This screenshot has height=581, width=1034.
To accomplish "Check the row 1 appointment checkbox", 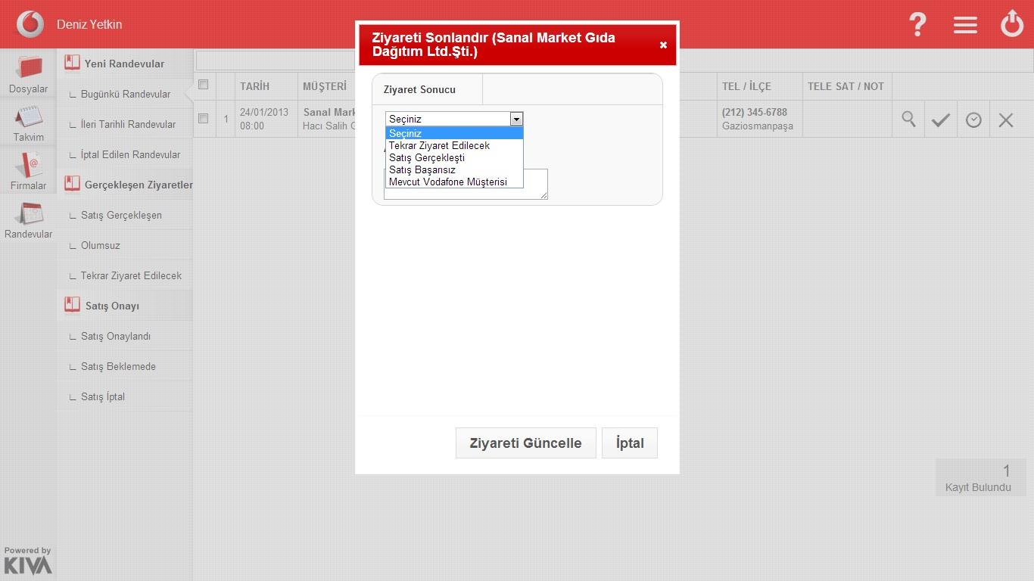I will click(203, 118).
